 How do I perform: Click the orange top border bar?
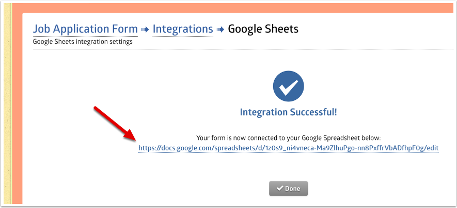click(227, 7)
